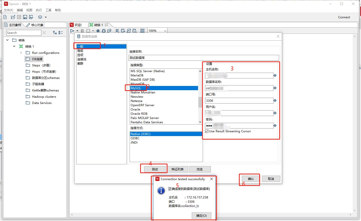Screen dimensions: 361x221
Task: Close the 转换 1 tab
Action: point(106,25)
